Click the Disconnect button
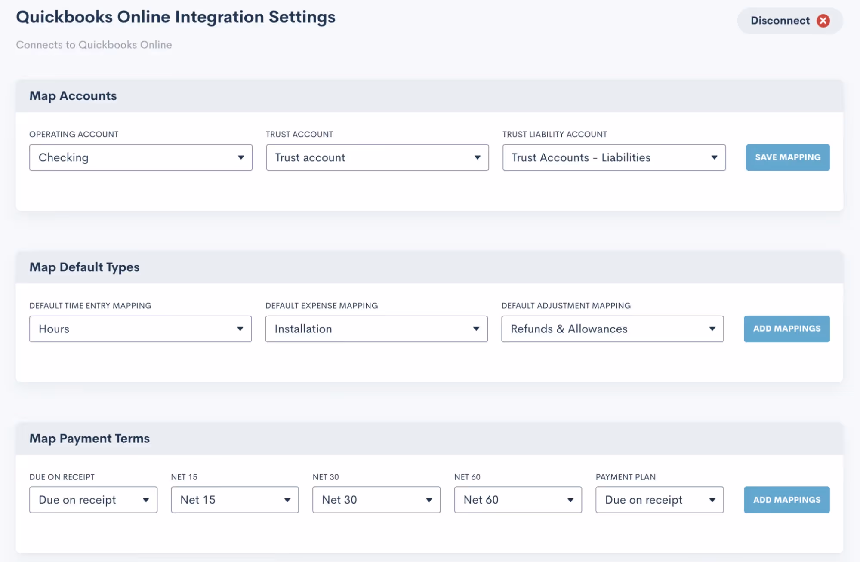 pos(780,21)
